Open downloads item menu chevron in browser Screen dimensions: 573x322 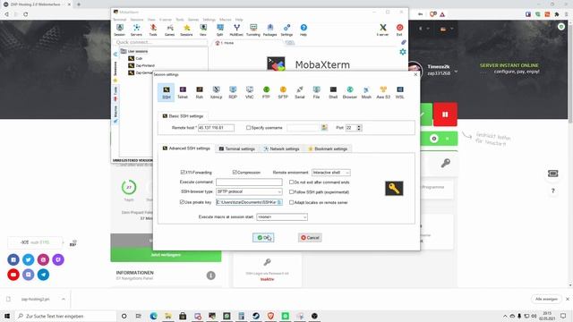tap(64, 299)
